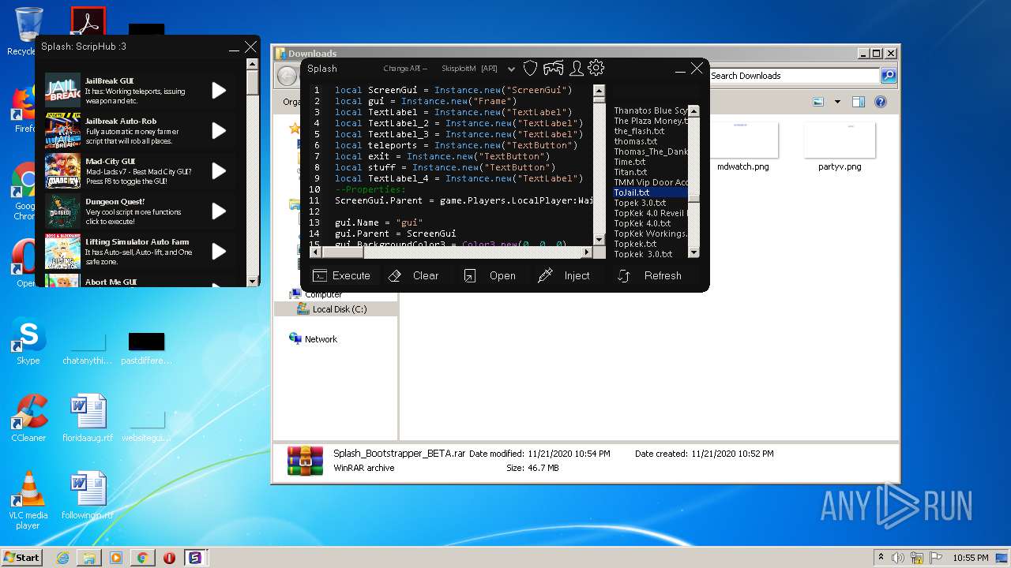This screenshot has width=1011, height=568.
Task: Click scroll-down arrow in ScripHub list
Action: pos(253,281)
